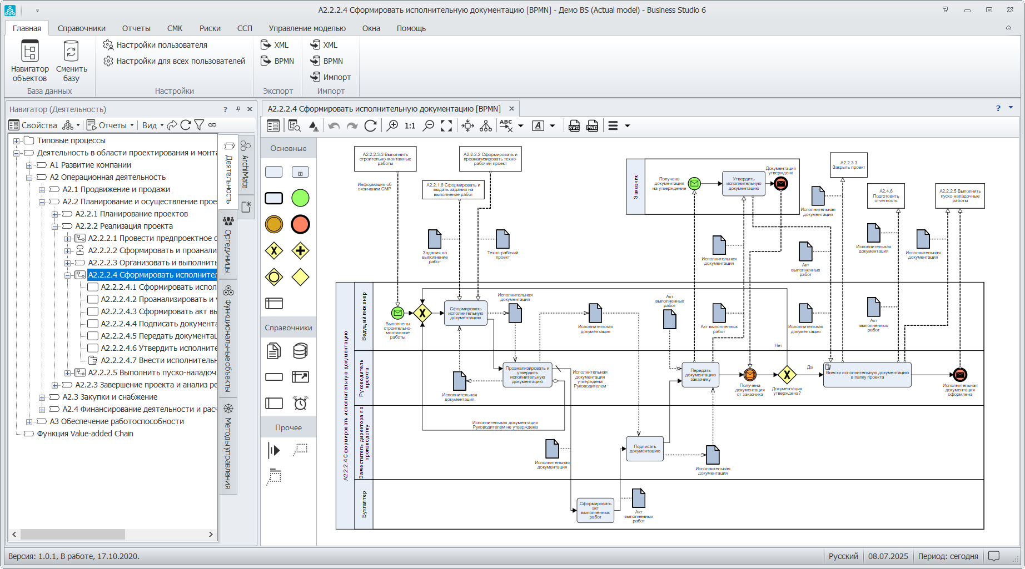Image resolution: width=1025 pixels, height=569 pixels.
Task: Select the green start event shape
Action: [300, 198]
